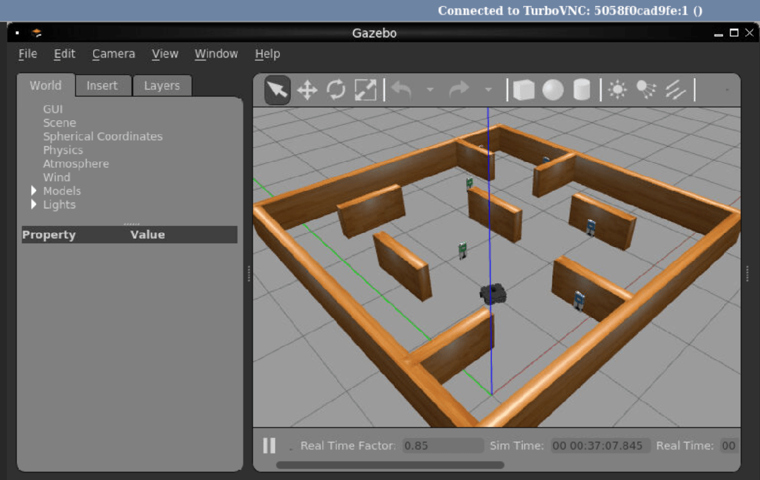Select GUI in the world tree

53,109
